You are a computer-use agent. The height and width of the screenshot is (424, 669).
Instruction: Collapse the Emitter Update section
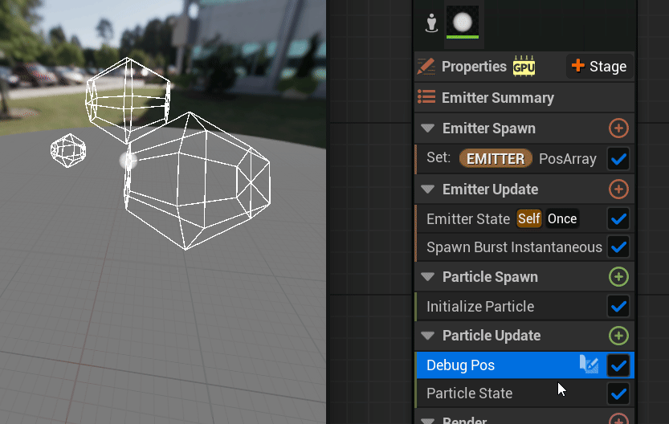click(427, 189)
